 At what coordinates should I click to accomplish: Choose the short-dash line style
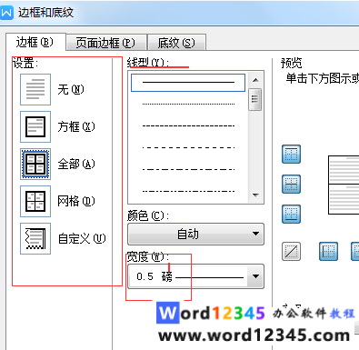pos(188,125)
